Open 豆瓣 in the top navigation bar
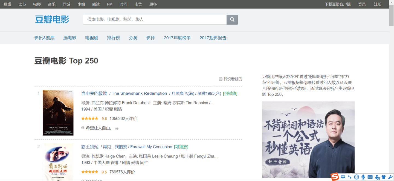 [x=7, y=4]
